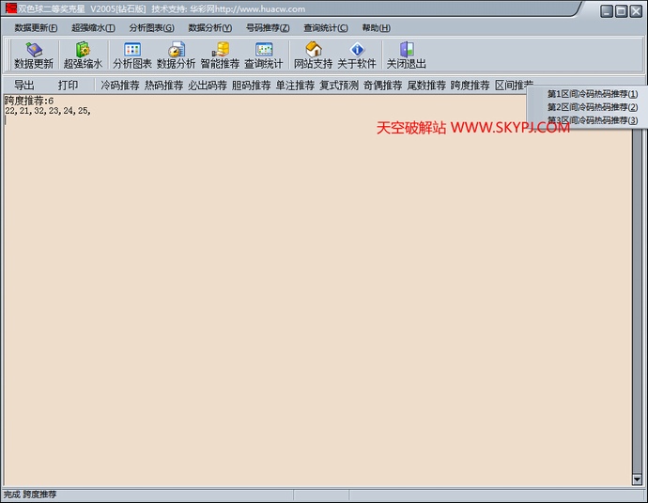The height and width of the screenshot is (503, 648).
Task: Click the scrollbar down arrow
Action: [637, 479]
